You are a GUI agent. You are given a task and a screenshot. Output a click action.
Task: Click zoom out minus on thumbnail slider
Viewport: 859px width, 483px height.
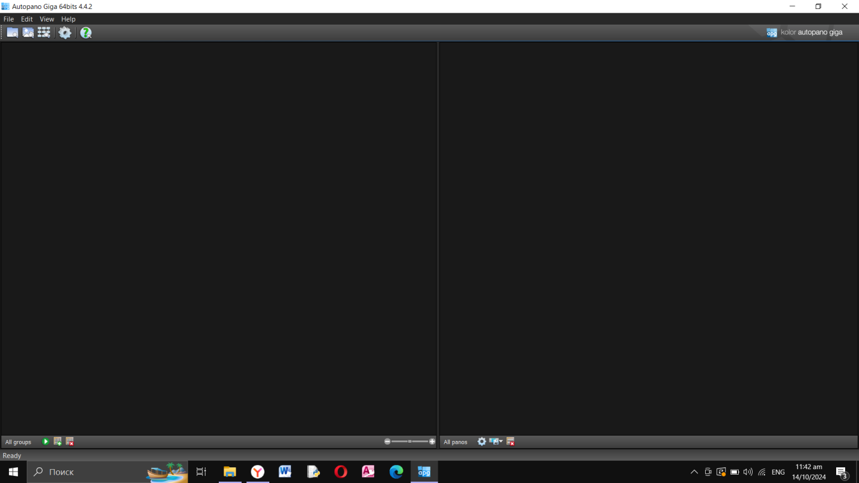pos(387,442)
